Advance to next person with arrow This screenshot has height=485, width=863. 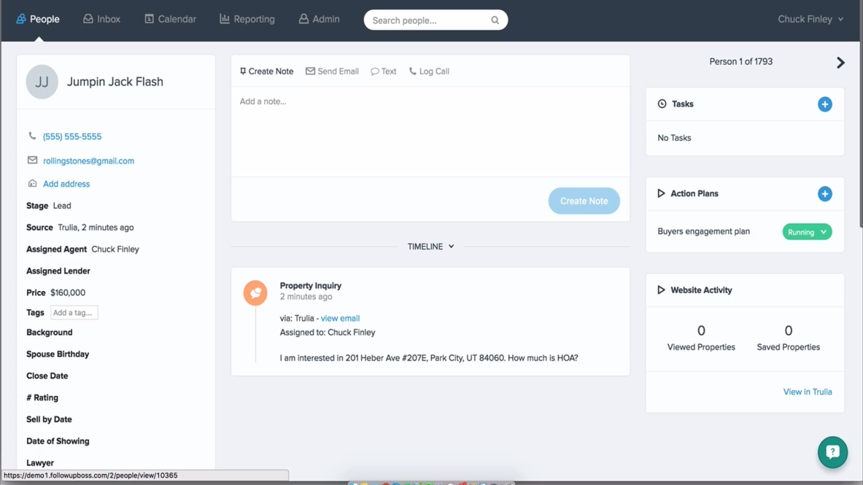coord(840,63)
